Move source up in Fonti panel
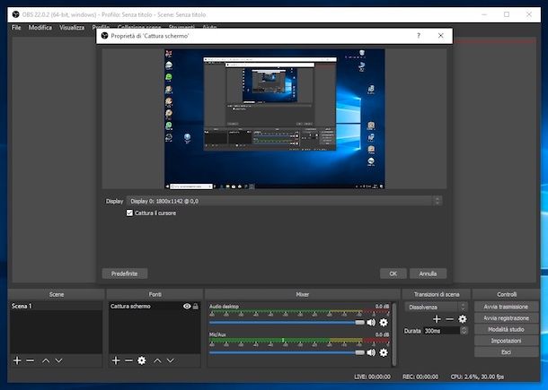Screen dimensions: 548x390 157,360
